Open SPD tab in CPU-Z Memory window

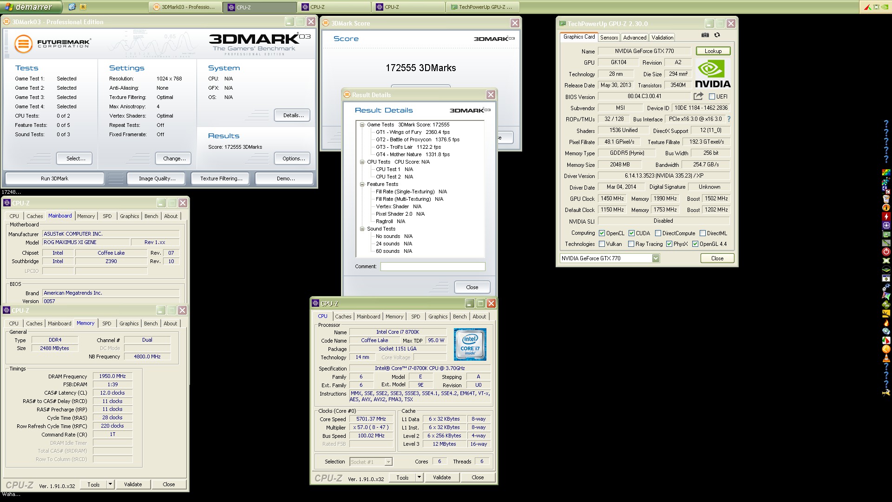click(x=107, y=324)
